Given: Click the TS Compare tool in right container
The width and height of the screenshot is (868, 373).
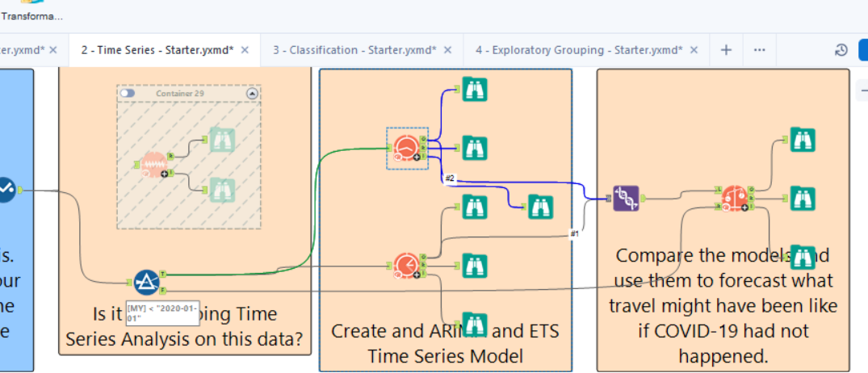Looking at the screenshot, I should point(734,198).
